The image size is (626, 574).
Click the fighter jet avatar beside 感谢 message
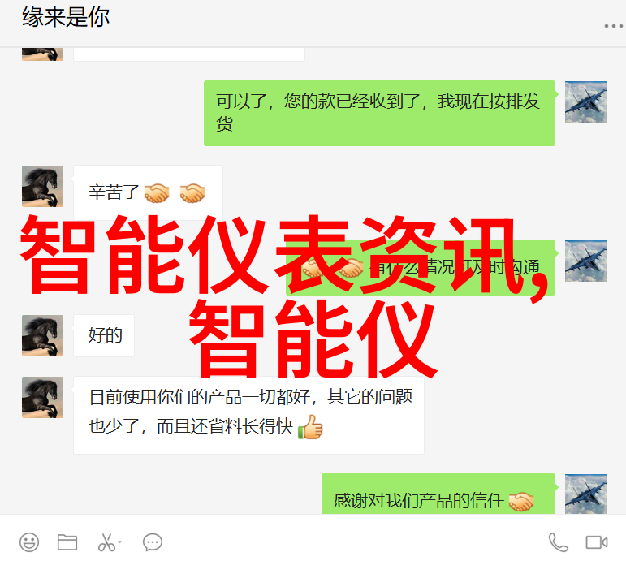(585, 494)
